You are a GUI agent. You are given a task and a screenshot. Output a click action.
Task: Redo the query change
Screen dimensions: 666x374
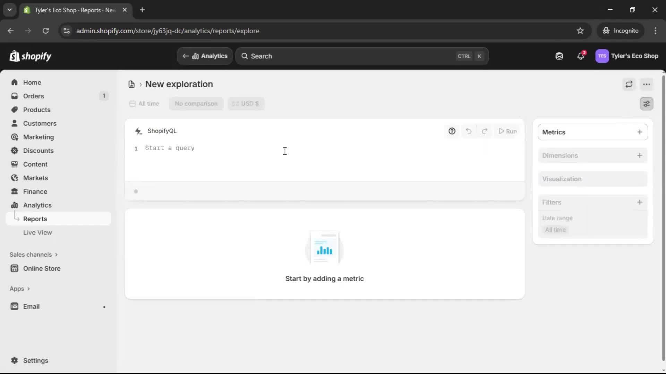[485, 131]
